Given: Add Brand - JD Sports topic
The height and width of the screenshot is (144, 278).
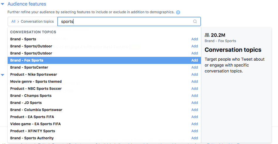Looking at the screenshot, I should (195, 103).
